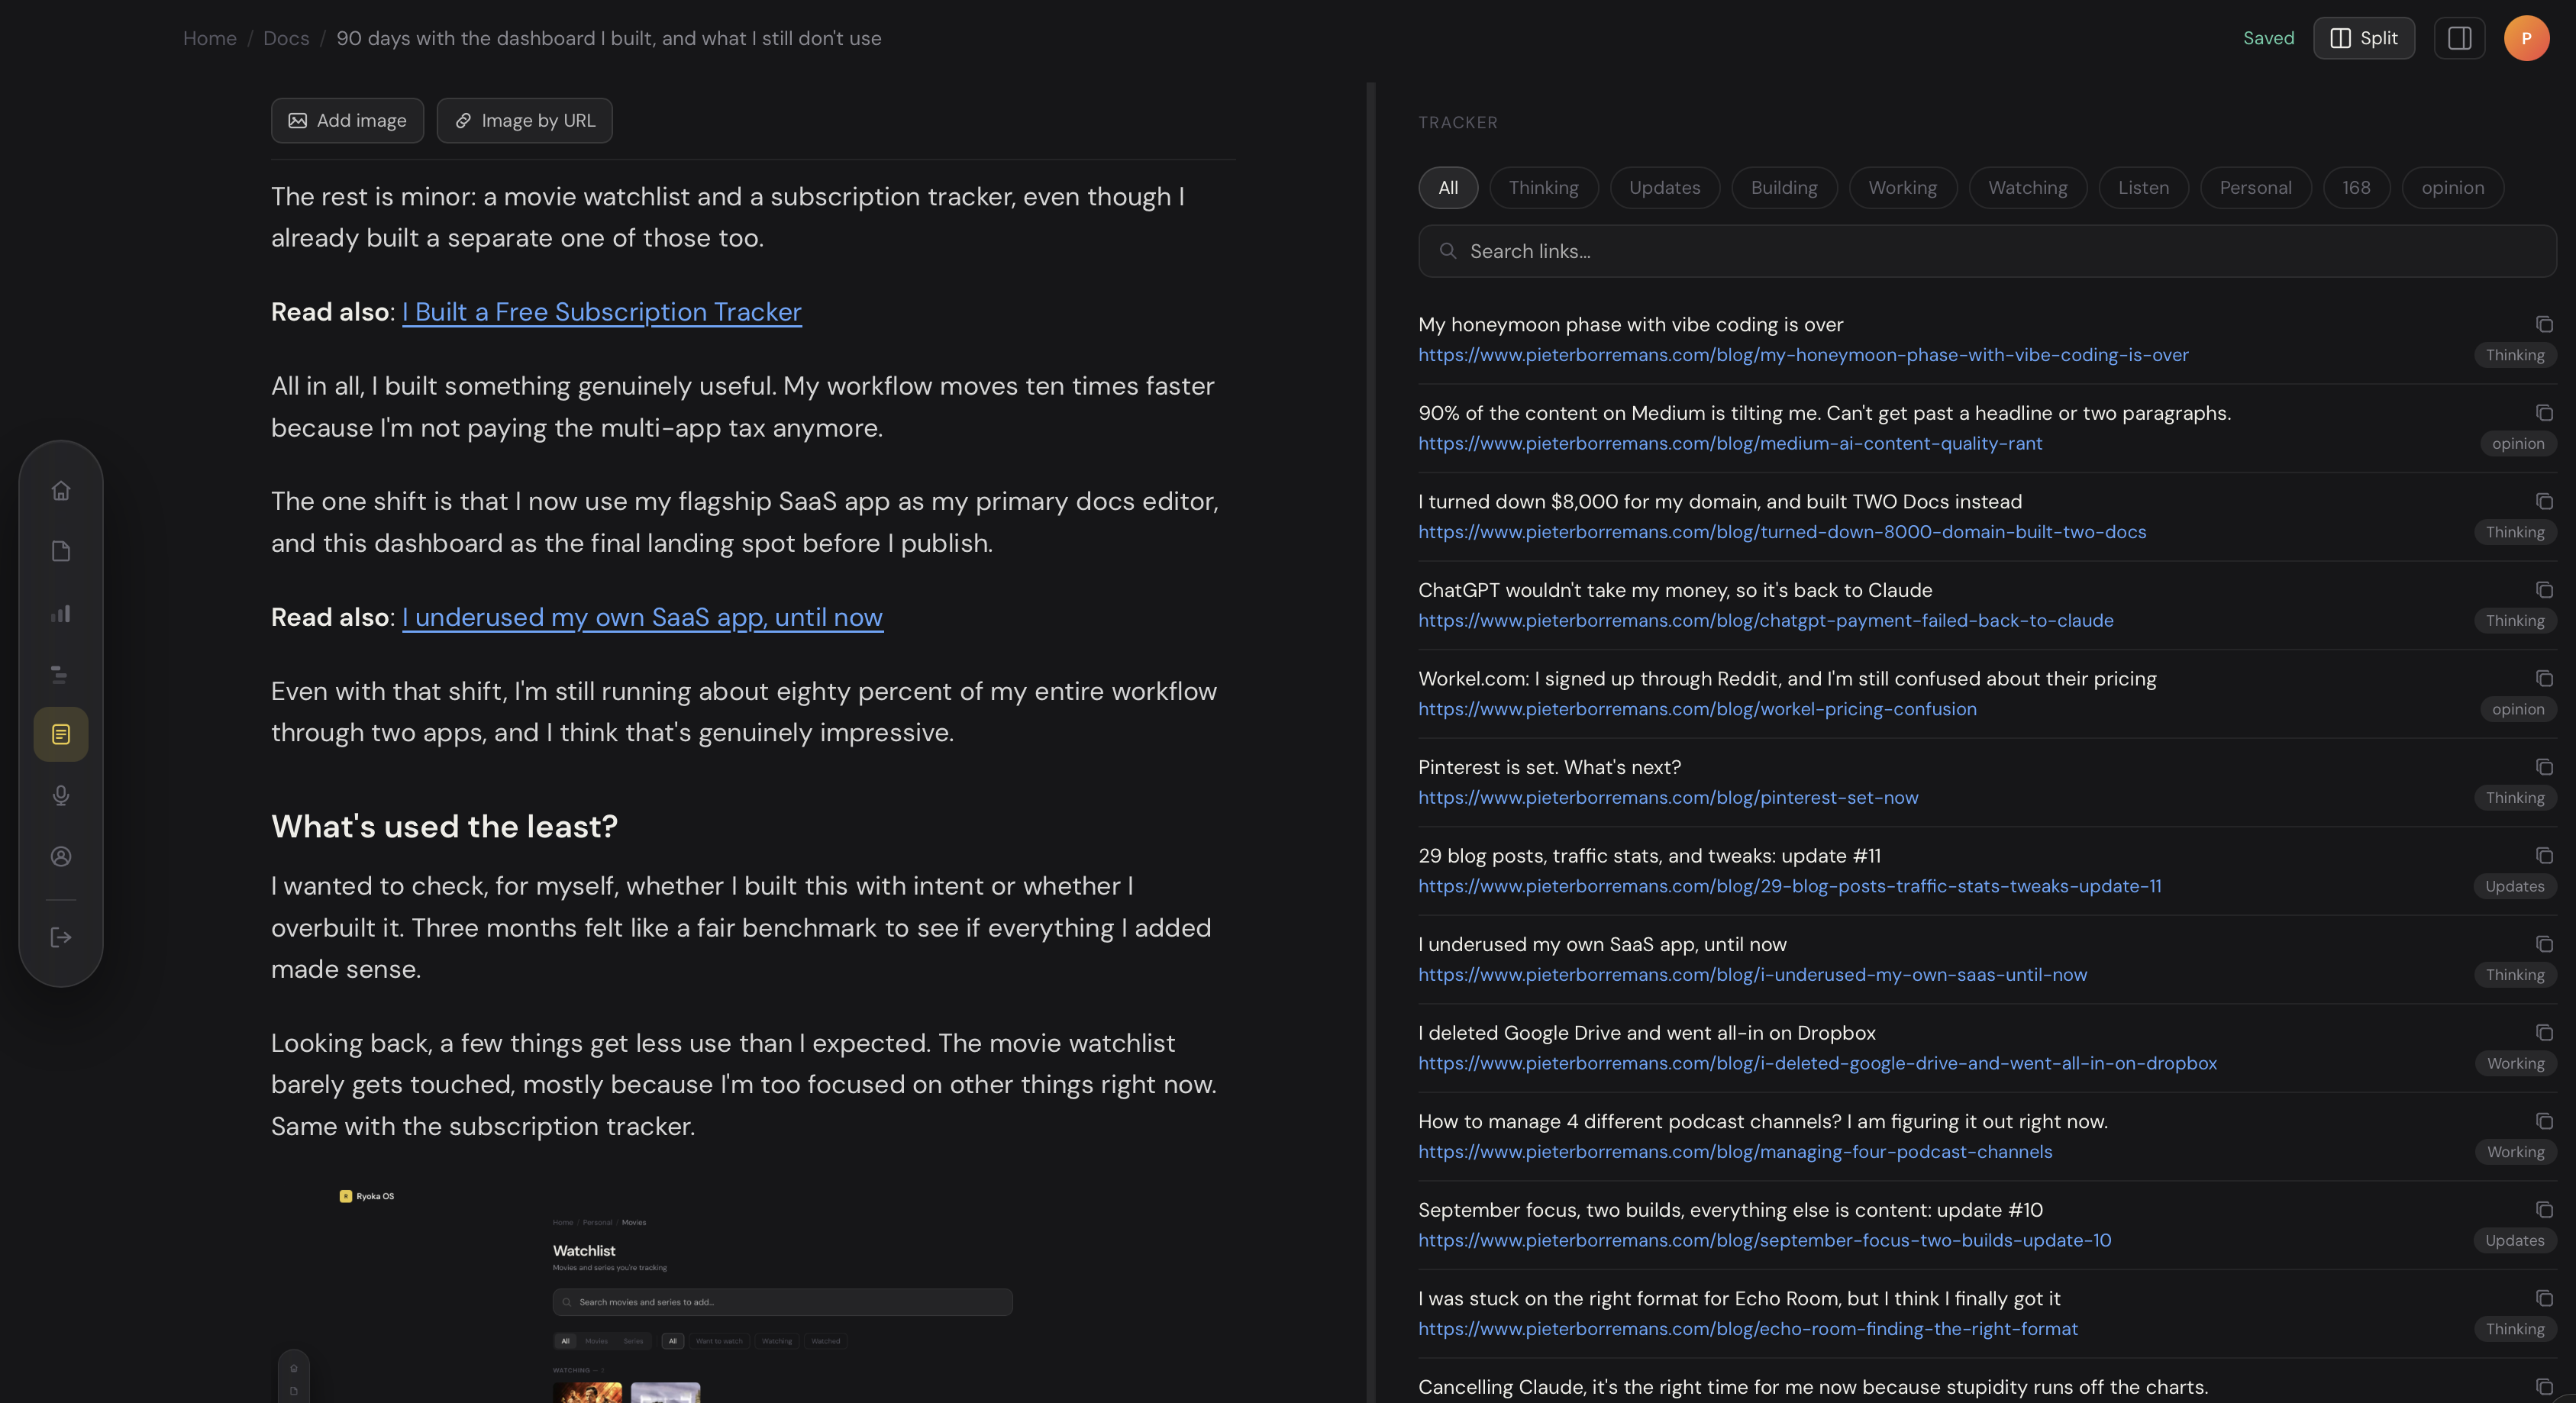Click the Add image button
The height and width of the screenshot is (1403, 2576).
point(347,120)
